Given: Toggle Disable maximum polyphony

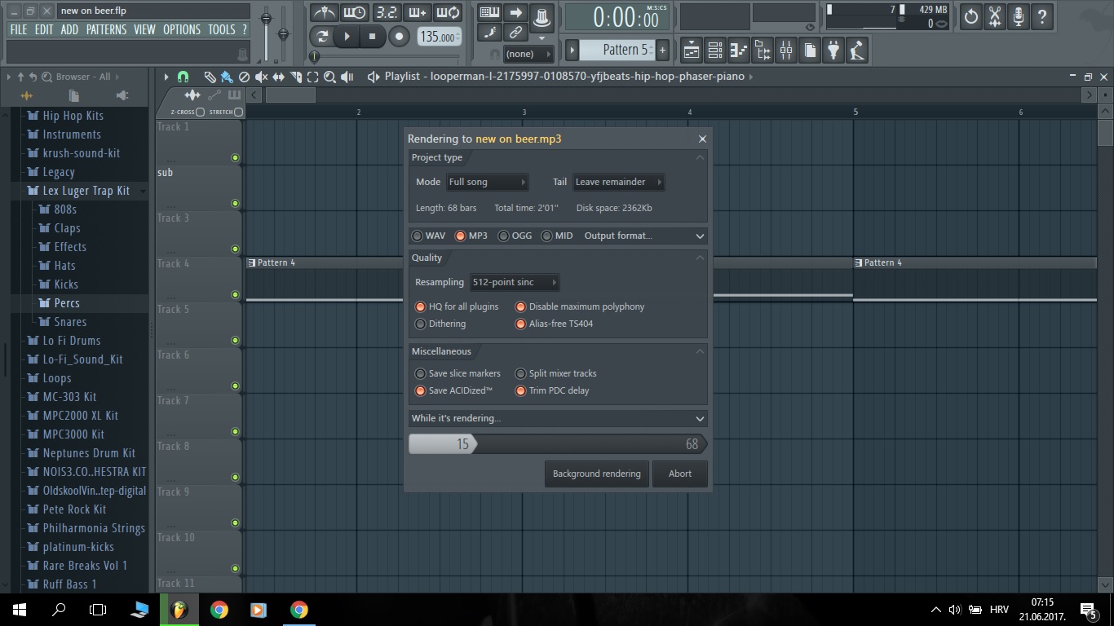Looking at the screenshot, I should tap(580, 306).
